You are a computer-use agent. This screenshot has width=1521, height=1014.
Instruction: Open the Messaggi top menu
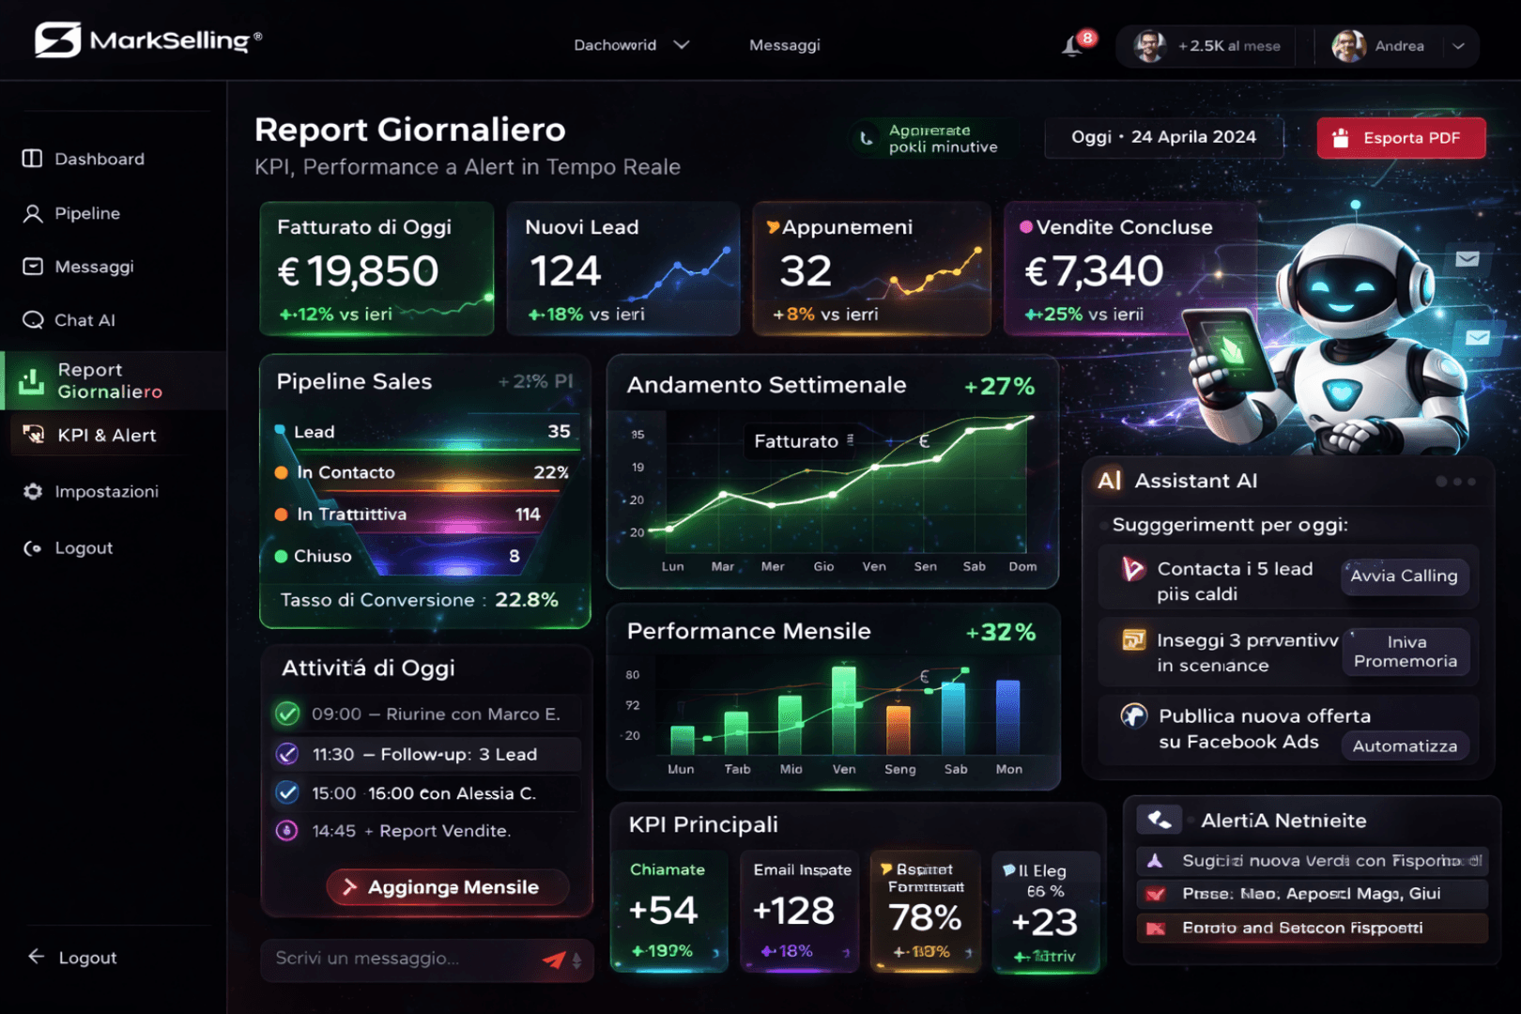pos(784,44)
